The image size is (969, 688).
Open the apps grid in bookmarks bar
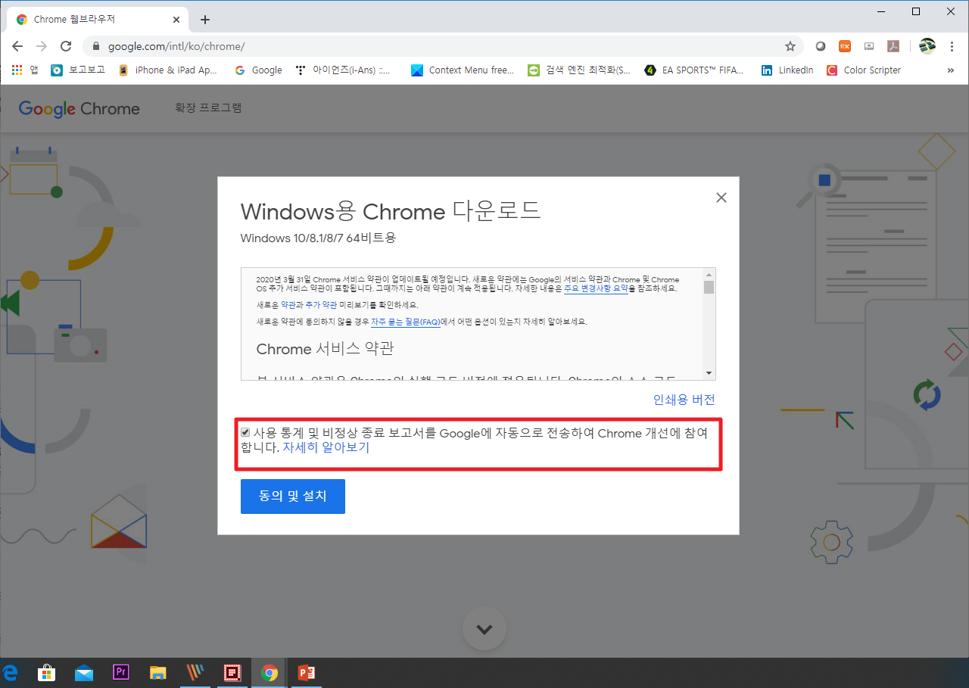(x=24, y=70)
